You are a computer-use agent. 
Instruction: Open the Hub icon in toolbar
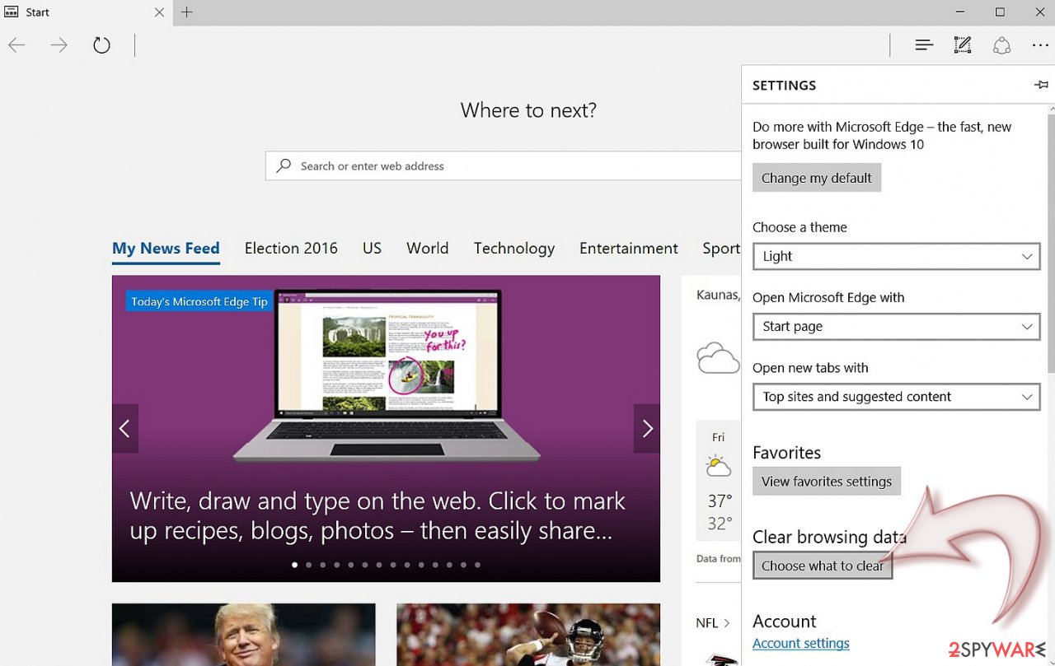click(924, 45)
